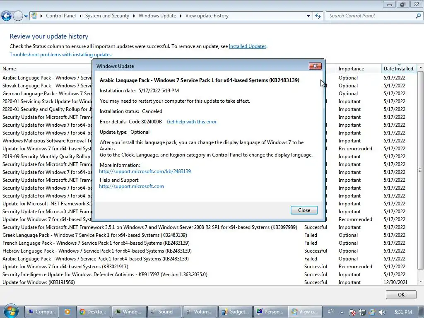Switch to Sound taskbar window

point(164,312)
